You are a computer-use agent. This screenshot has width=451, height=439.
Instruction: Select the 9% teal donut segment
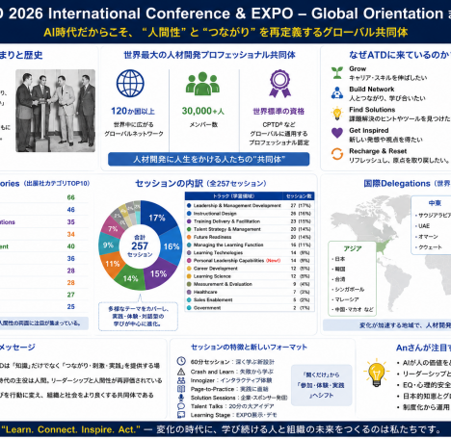tap(108, 245)
